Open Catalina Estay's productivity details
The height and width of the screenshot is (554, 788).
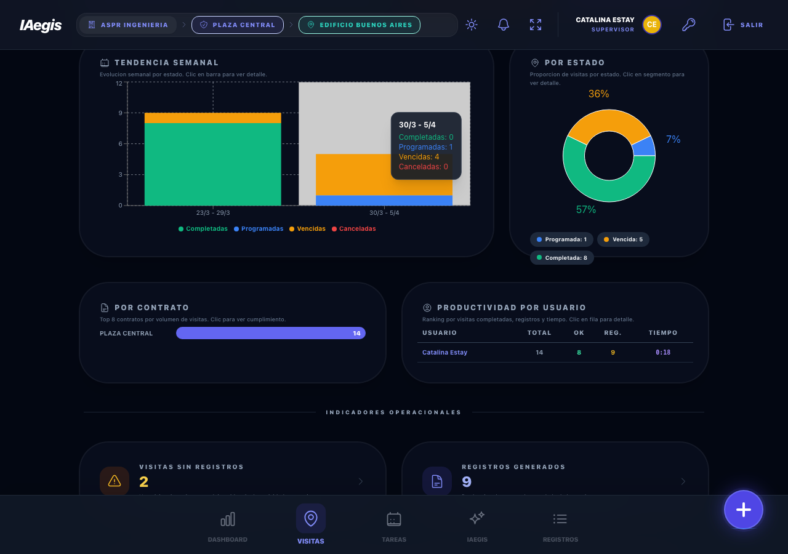pos(444,352)
